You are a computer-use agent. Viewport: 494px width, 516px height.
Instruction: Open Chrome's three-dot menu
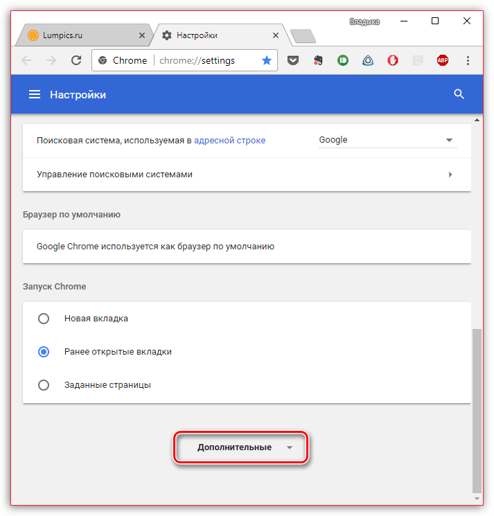click(x=468, y=60)
